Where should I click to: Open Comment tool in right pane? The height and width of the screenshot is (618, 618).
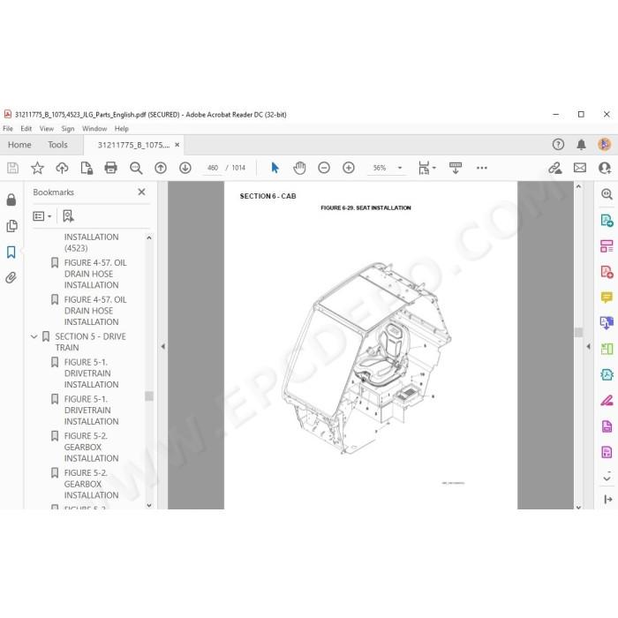(x=607, y=298)
